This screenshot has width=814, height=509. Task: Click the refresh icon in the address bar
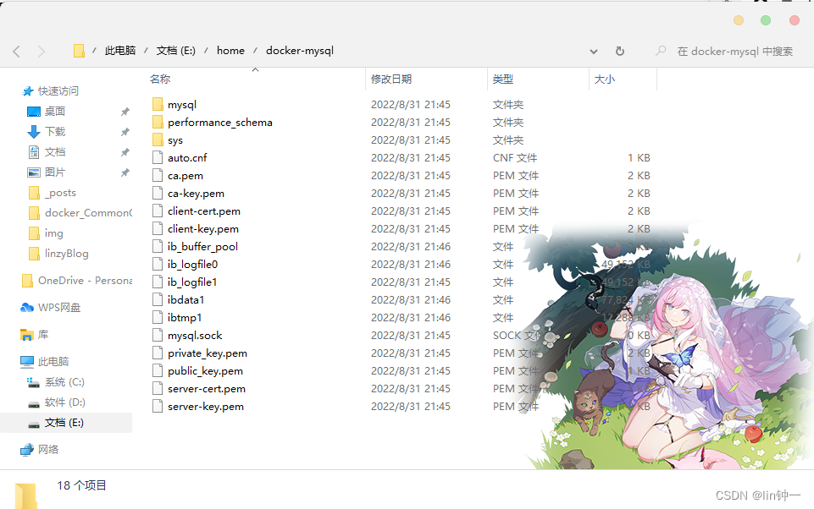pyautogui.click(x=619, y=51)
